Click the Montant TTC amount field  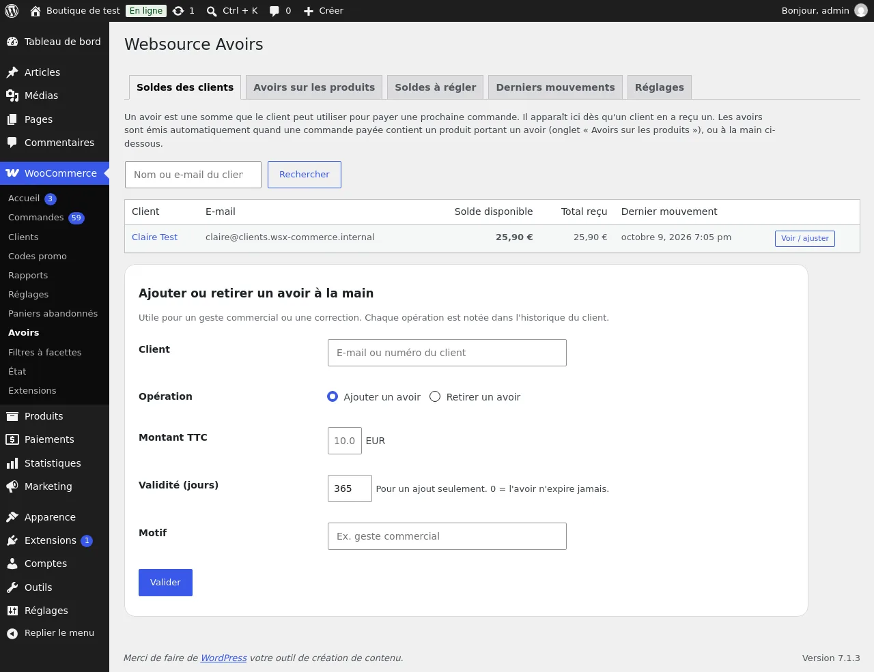345,441
